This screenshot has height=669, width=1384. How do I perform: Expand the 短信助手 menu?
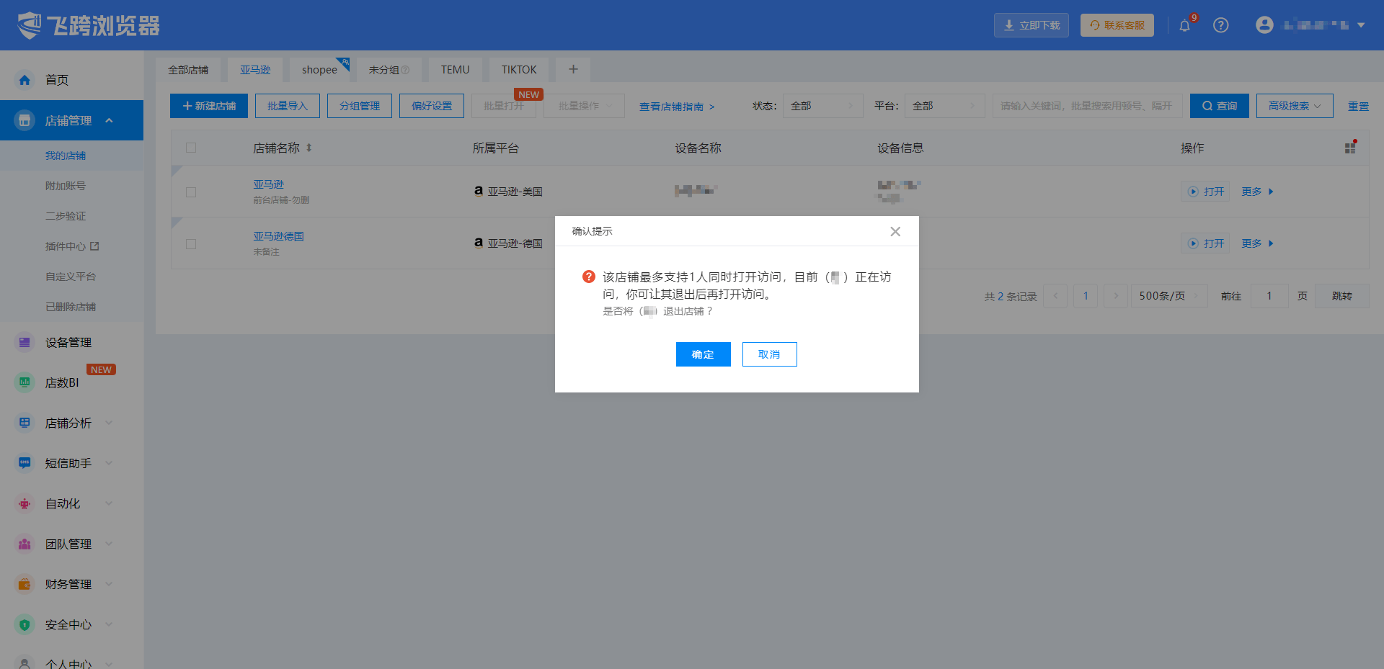click(x=109, y=463)
